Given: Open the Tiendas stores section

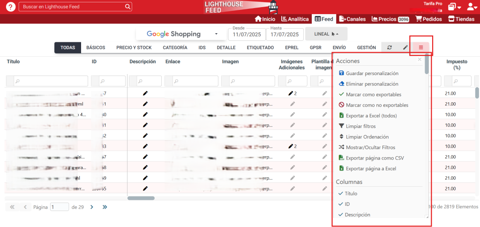Looking at the screenshot, I should pyautogui.click(x=461, y=19).
